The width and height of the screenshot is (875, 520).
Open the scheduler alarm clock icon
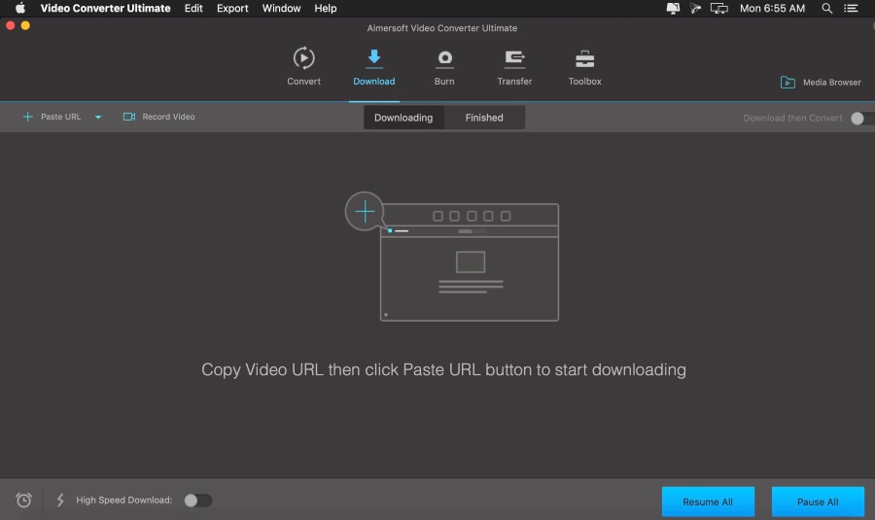[x=23, y=500]
